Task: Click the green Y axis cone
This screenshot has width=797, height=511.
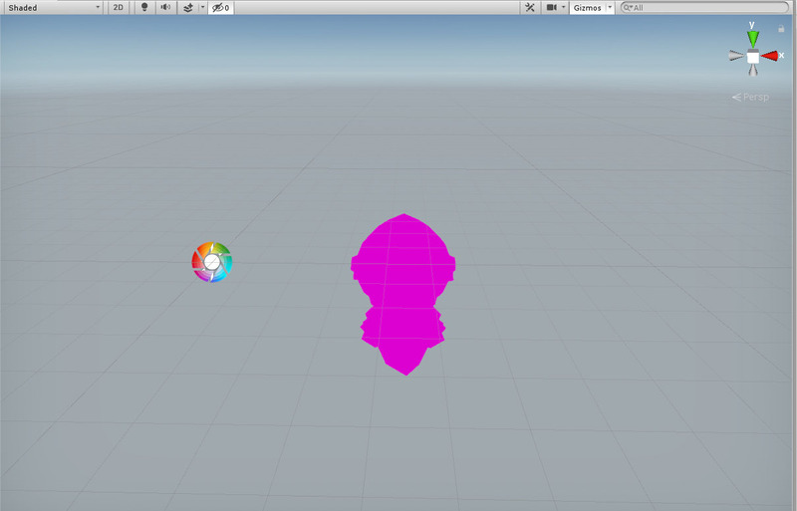Action: pos(753,39)
